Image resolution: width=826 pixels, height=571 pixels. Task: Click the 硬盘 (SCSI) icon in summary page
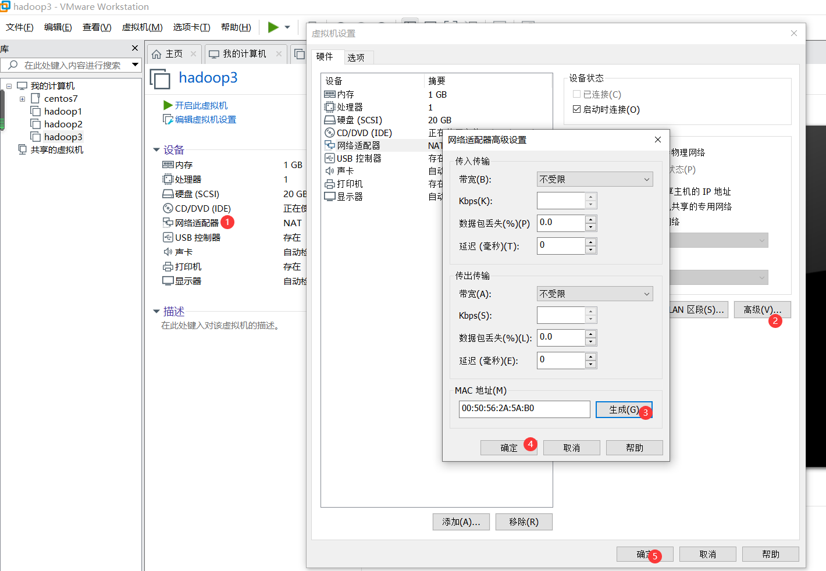coord(168,194)
